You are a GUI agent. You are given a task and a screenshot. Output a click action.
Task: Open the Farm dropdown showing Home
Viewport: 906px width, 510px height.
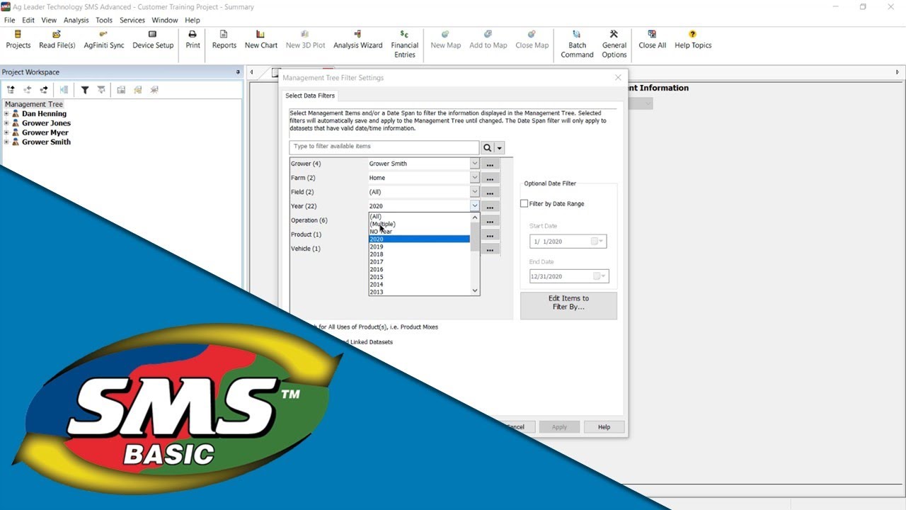[475, 178]
